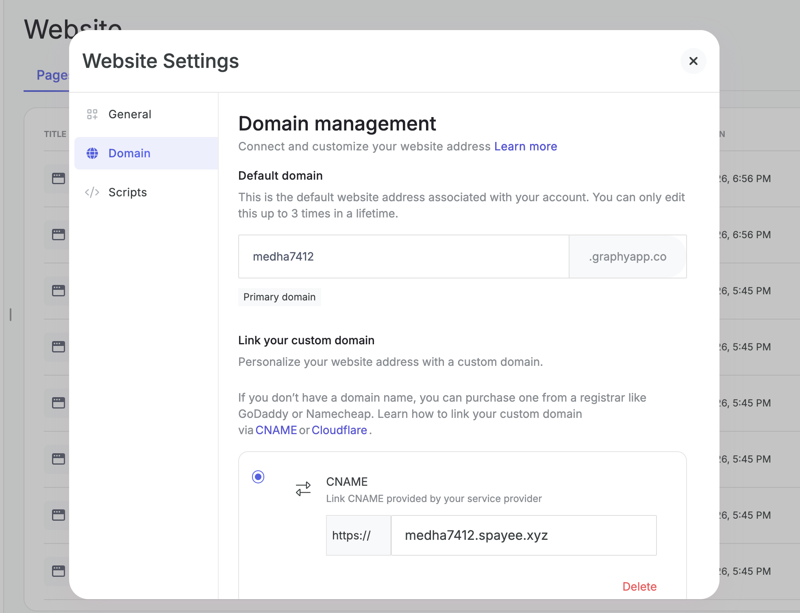The width and height of the screenshot is (800, 613).
Task: Click the CNAME swap arrows icon
Action: 303,489
